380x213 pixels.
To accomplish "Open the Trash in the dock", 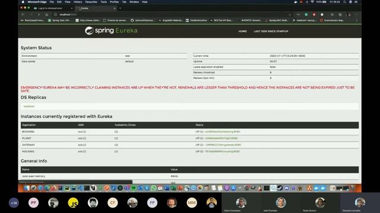I will pyautogui.click(x=353, y=188).
